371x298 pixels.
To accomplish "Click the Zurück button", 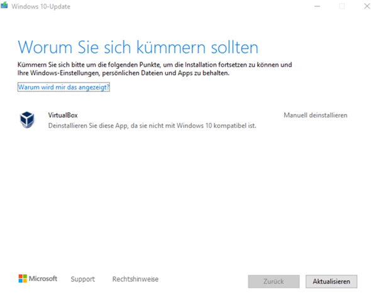I will [274, 282].
